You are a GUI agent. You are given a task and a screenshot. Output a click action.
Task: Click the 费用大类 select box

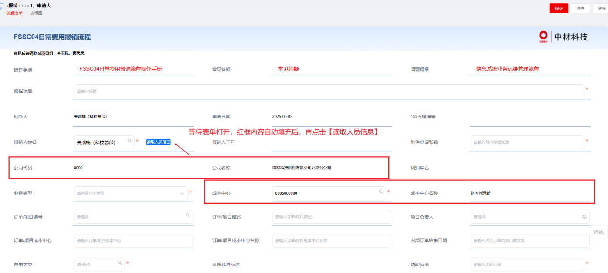pyautogui.click(x=99, y=264)
